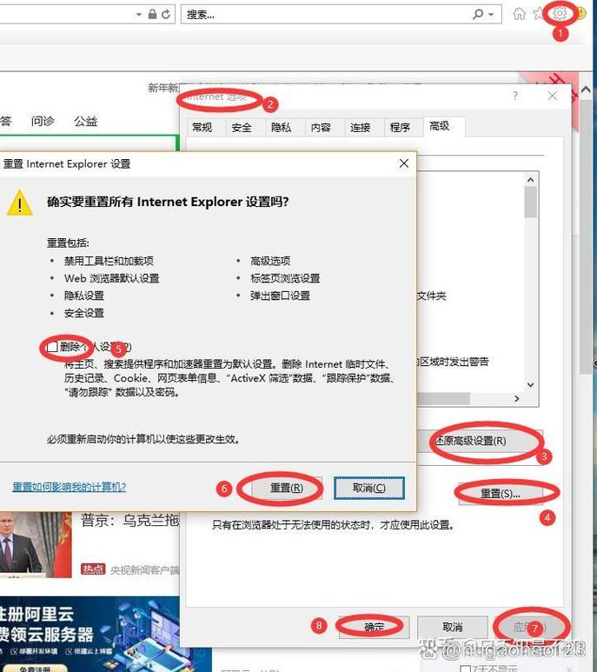
Task: Click the 还原高级设置(R) button
Action: pos(480,441)
